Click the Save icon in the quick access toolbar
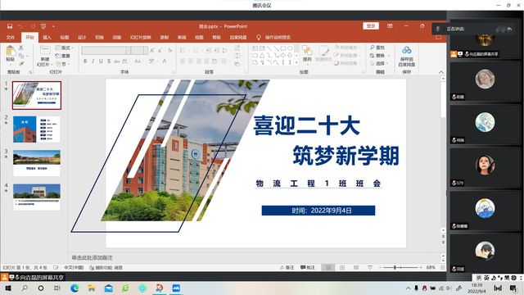524x295 pixels. [10, 26]
